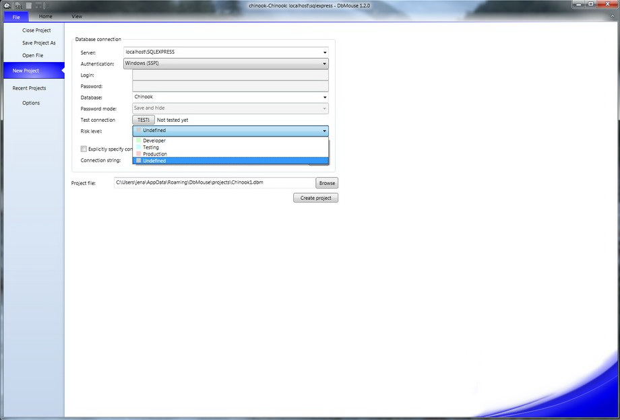Open the Options page

(x=31, y=102)
